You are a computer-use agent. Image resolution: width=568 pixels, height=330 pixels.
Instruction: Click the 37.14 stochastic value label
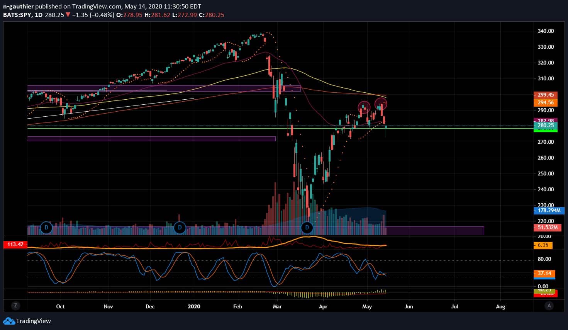(x=544, y=274)
